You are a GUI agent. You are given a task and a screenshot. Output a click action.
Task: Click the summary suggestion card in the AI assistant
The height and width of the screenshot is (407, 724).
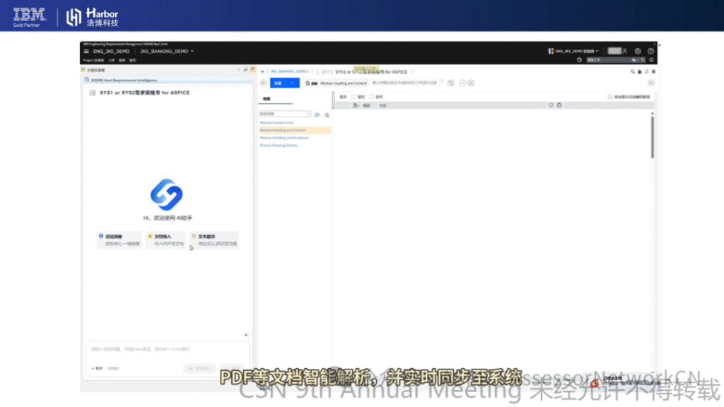coord(119,240)
